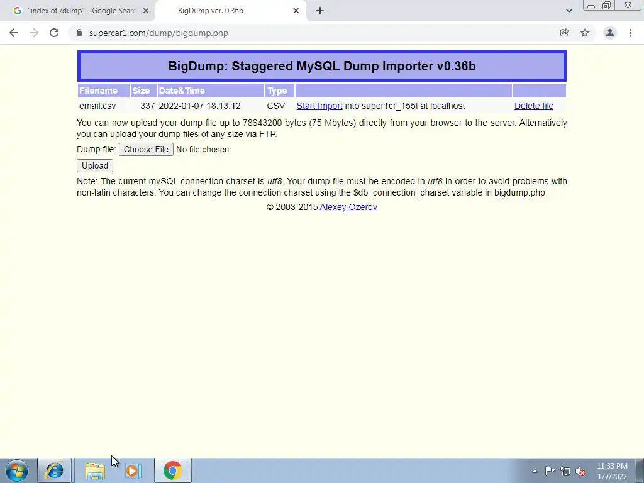Select the email.csv filename cell

(x=97, y=106)
